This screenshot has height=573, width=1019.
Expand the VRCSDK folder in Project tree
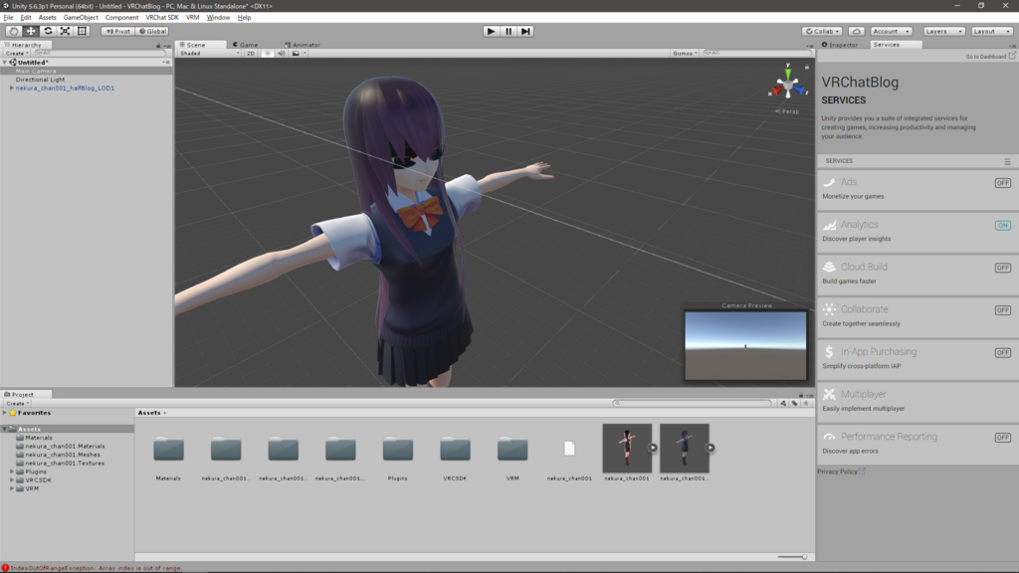pyautogui.click(x=12, y=480)
